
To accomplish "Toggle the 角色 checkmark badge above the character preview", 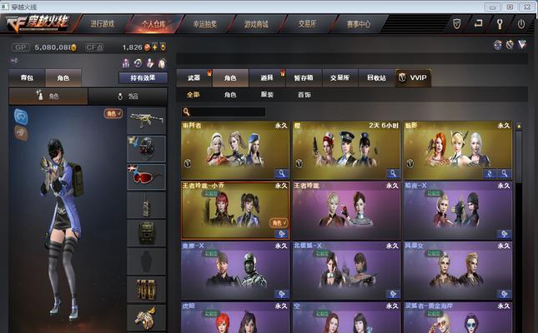I will point(113,113).
